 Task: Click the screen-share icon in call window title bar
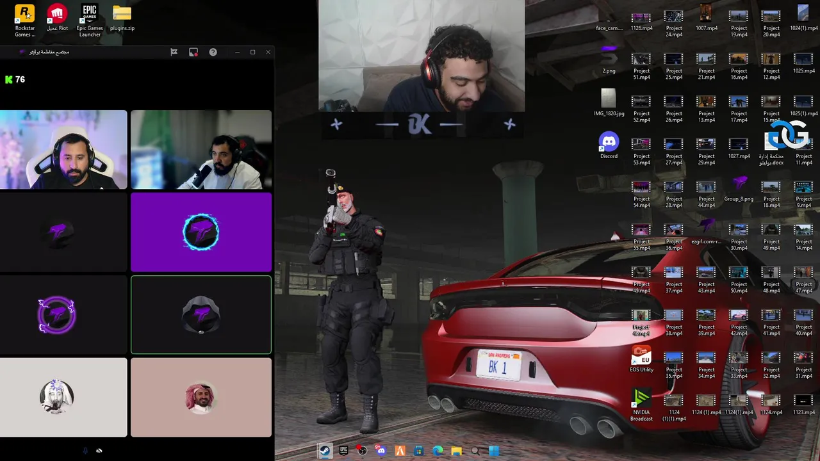click(193, 52)
